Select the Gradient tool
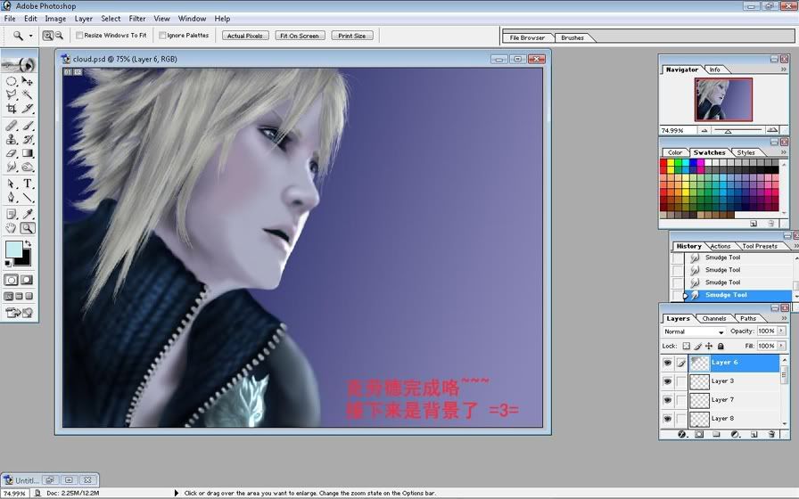This screenshot has width=799, height=499. [x=27, y=152]
